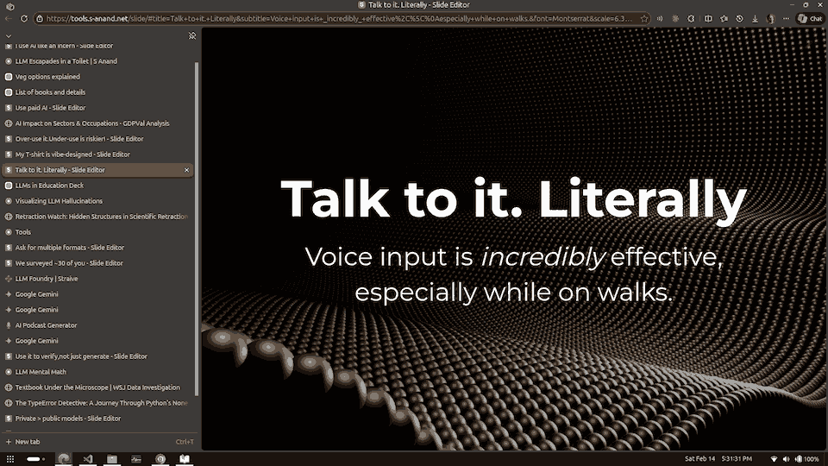Switch to 'Use it to verify, not just generate' tab

pyautogui.click(x=98, y=356)
